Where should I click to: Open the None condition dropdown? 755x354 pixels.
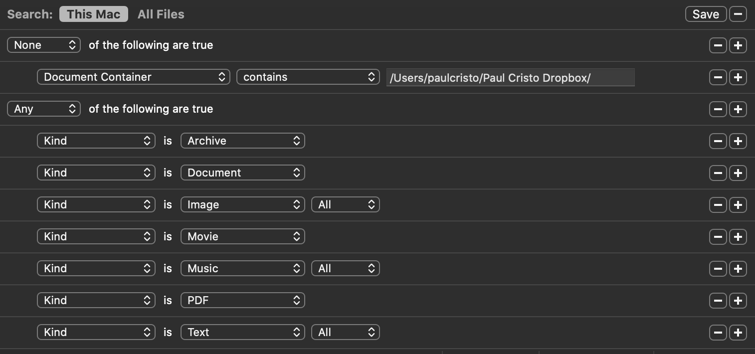pos(44,45)
